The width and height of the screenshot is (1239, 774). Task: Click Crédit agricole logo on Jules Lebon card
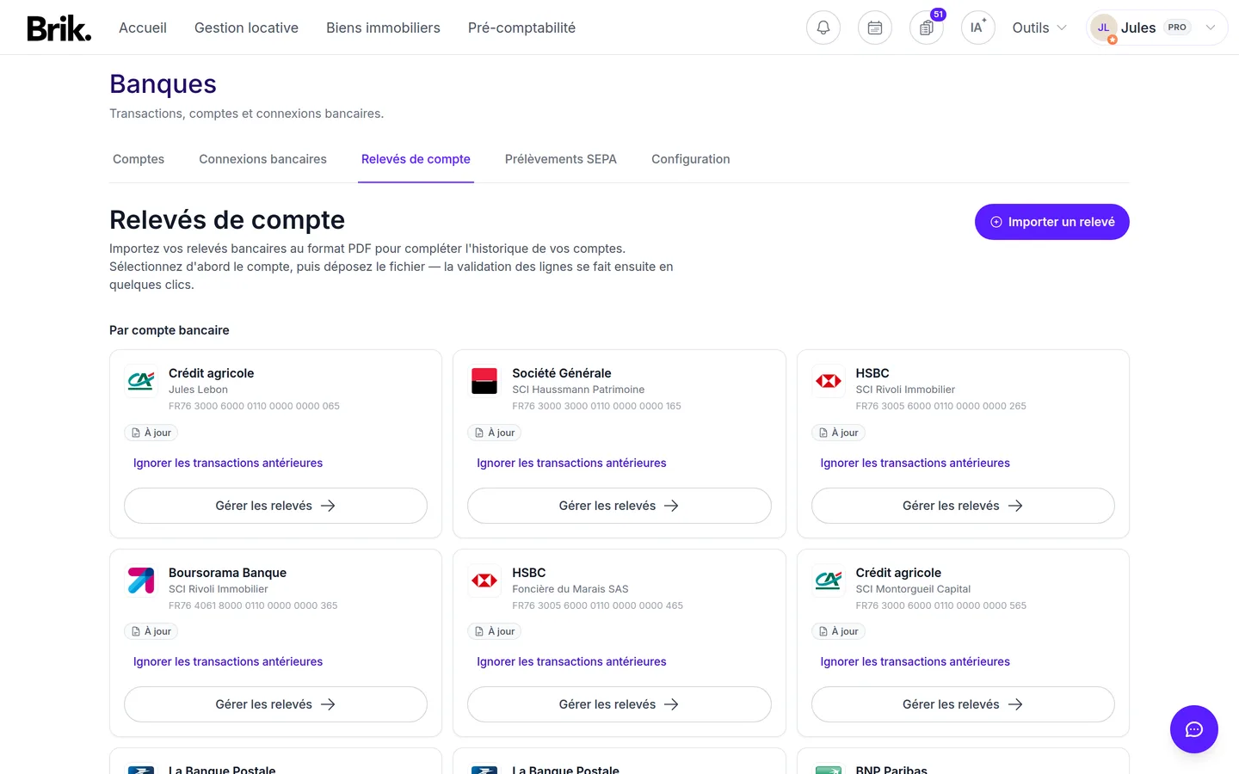pyautogui.click(x=141, y=381)
